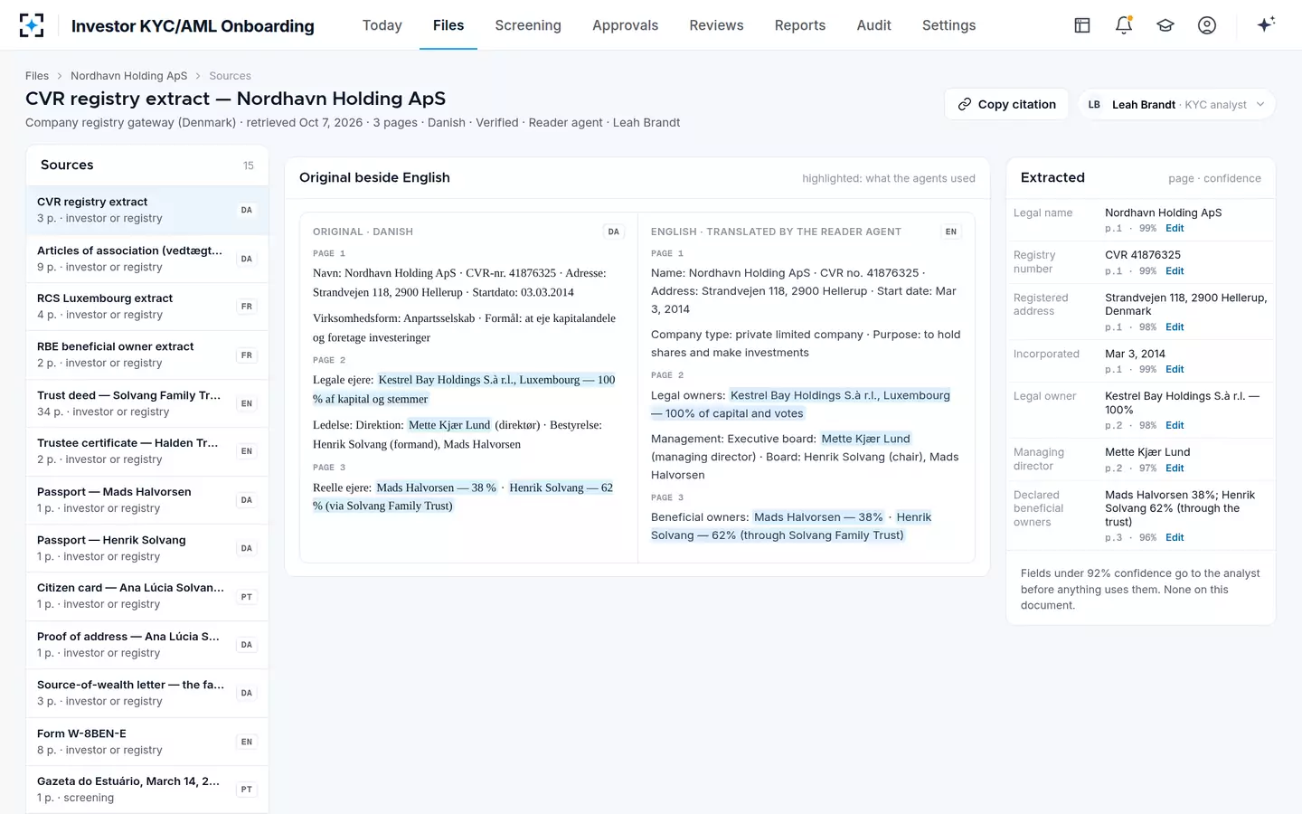This screenshot has width=1302, height=814.
Task: Edit the Legal name field
Action: (x=1175, y=229)
